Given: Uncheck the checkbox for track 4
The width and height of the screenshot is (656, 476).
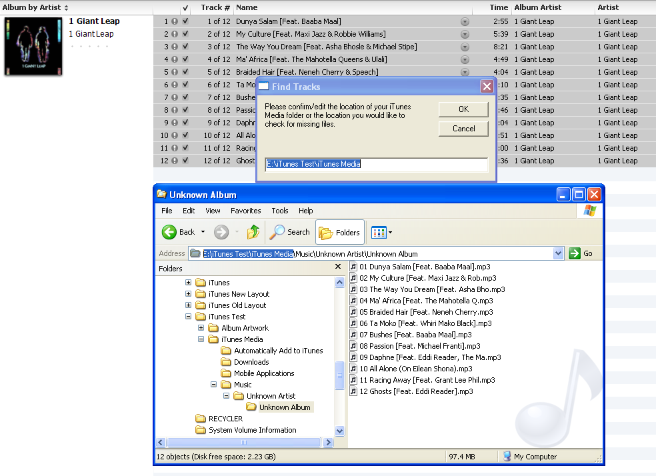Looking at the screenshot, I should tap(185, 59).
